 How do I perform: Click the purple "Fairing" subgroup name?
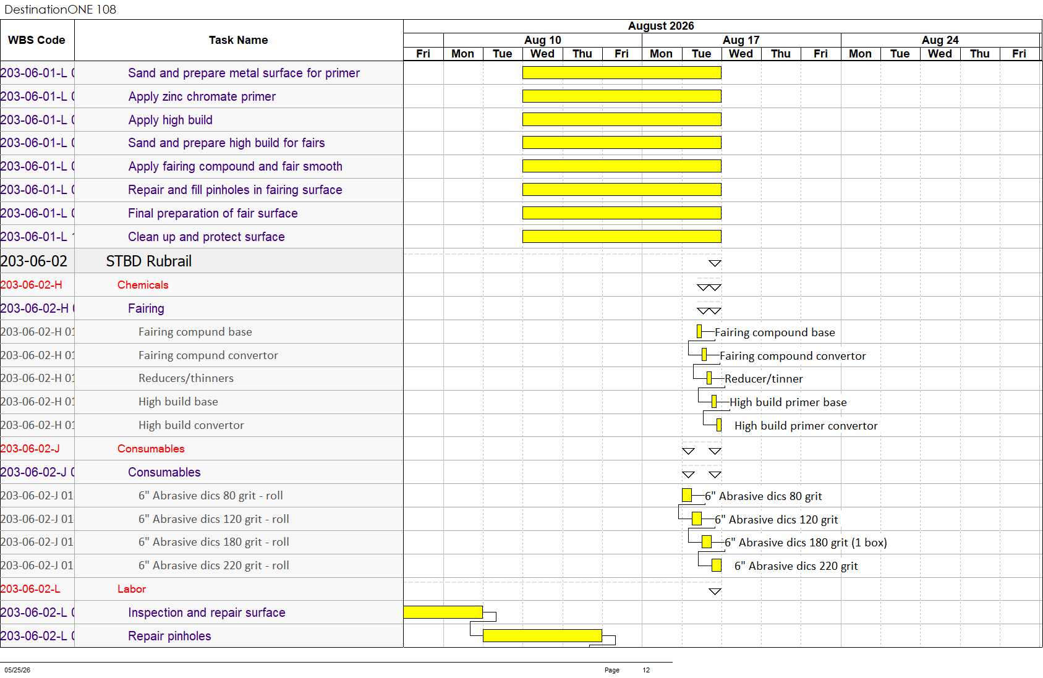tap(146, 308)
